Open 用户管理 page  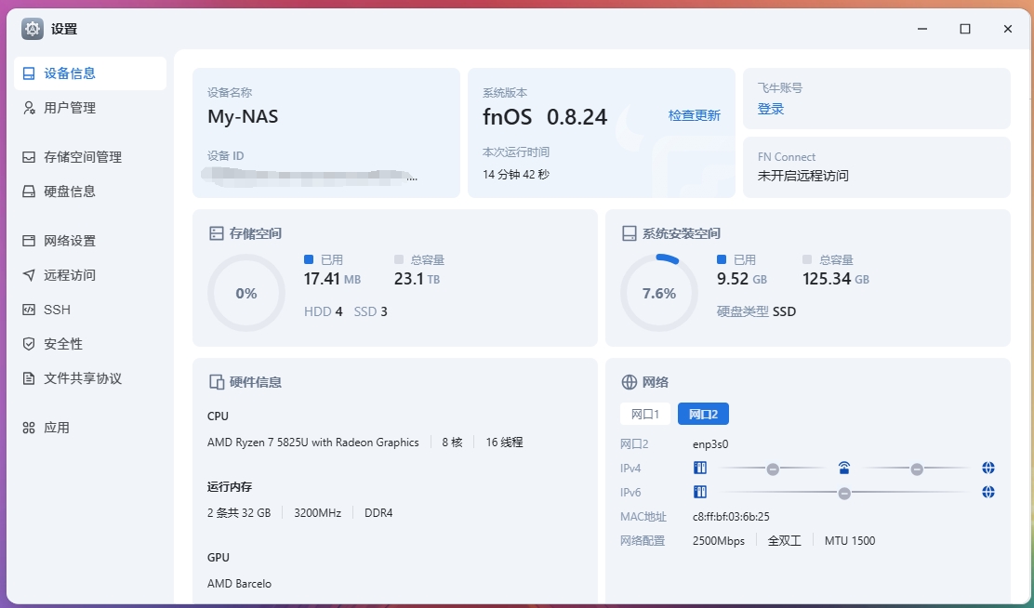(90, 108)
